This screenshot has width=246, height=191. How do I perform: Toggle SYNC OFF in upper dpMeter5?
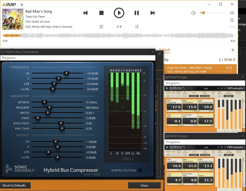(x=173, y=96)
